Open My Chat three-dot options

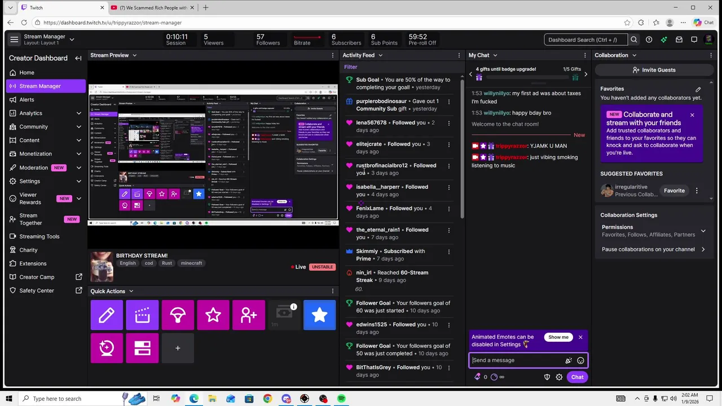tap(585, 55)
